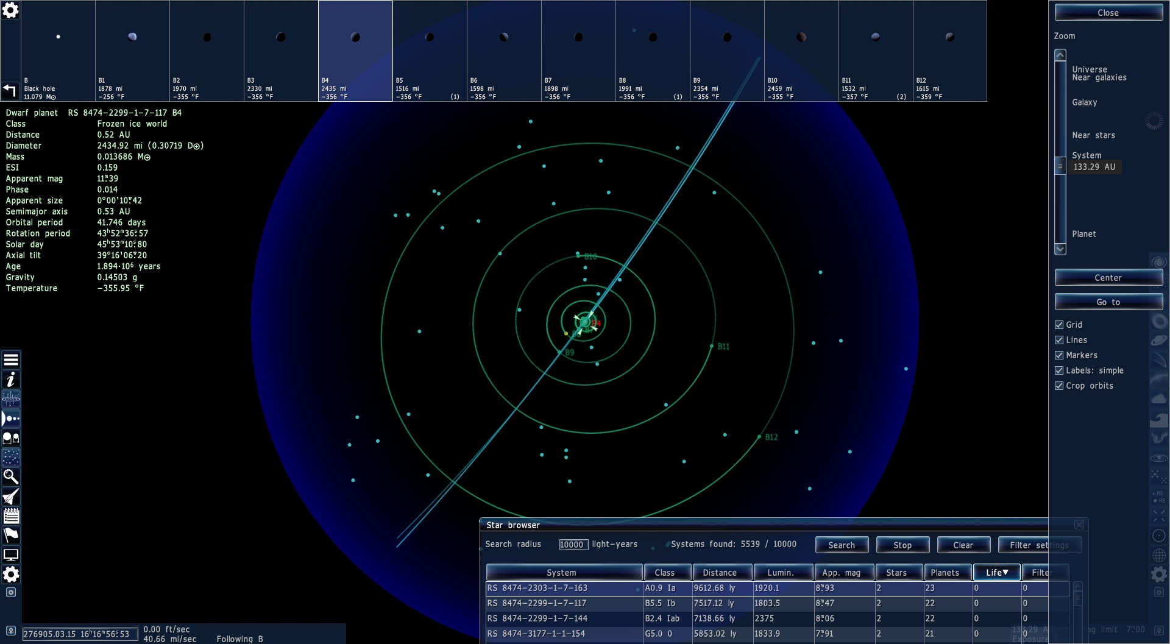The width and height of the screenshot is (1170, 644).
Task: Toggle the right-side globe grid icon
Action: tap(1158, 555)
